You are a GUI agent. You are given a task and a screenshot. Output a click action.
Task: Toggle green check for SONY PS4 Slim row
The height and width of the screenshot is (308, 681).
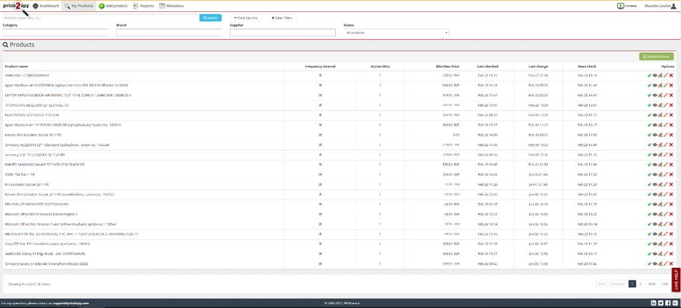click(649, 175)
